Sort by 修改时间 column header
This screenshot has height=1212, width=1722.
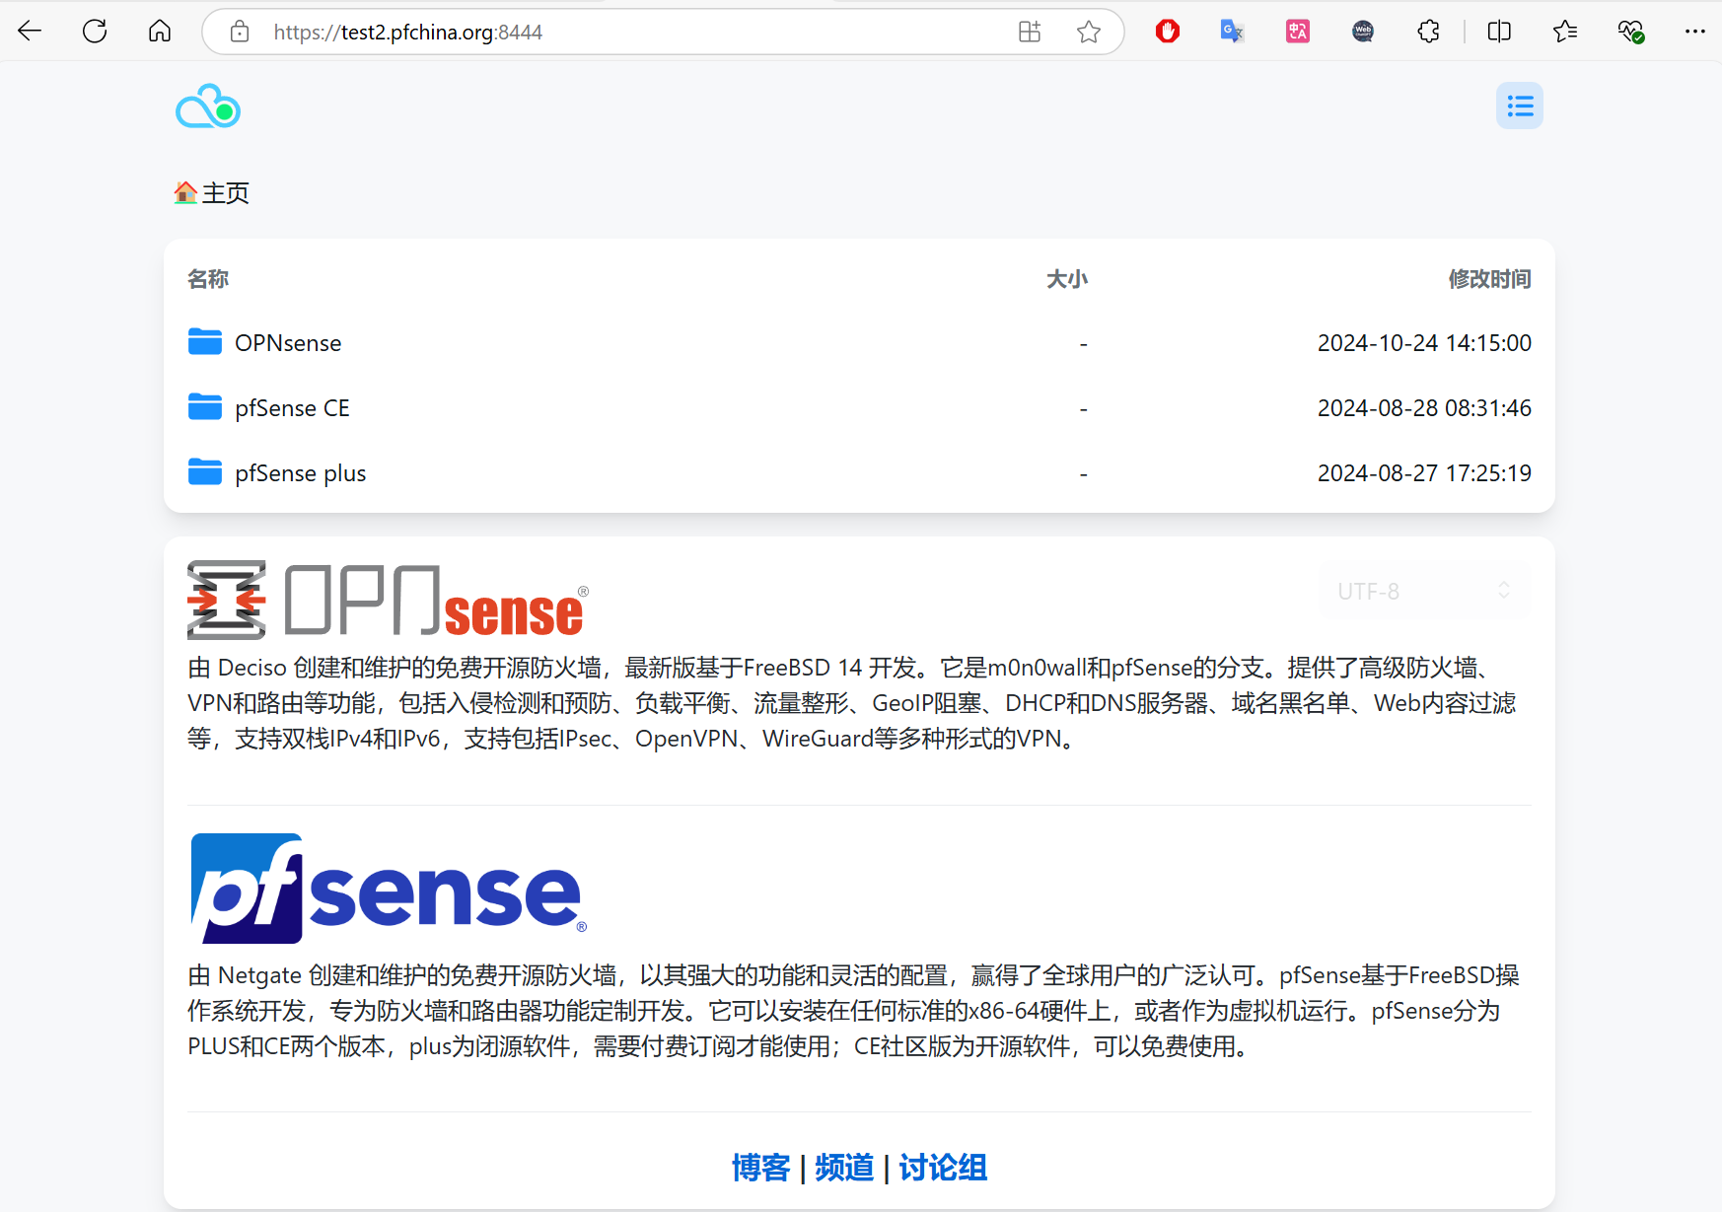pos(1489,279)
